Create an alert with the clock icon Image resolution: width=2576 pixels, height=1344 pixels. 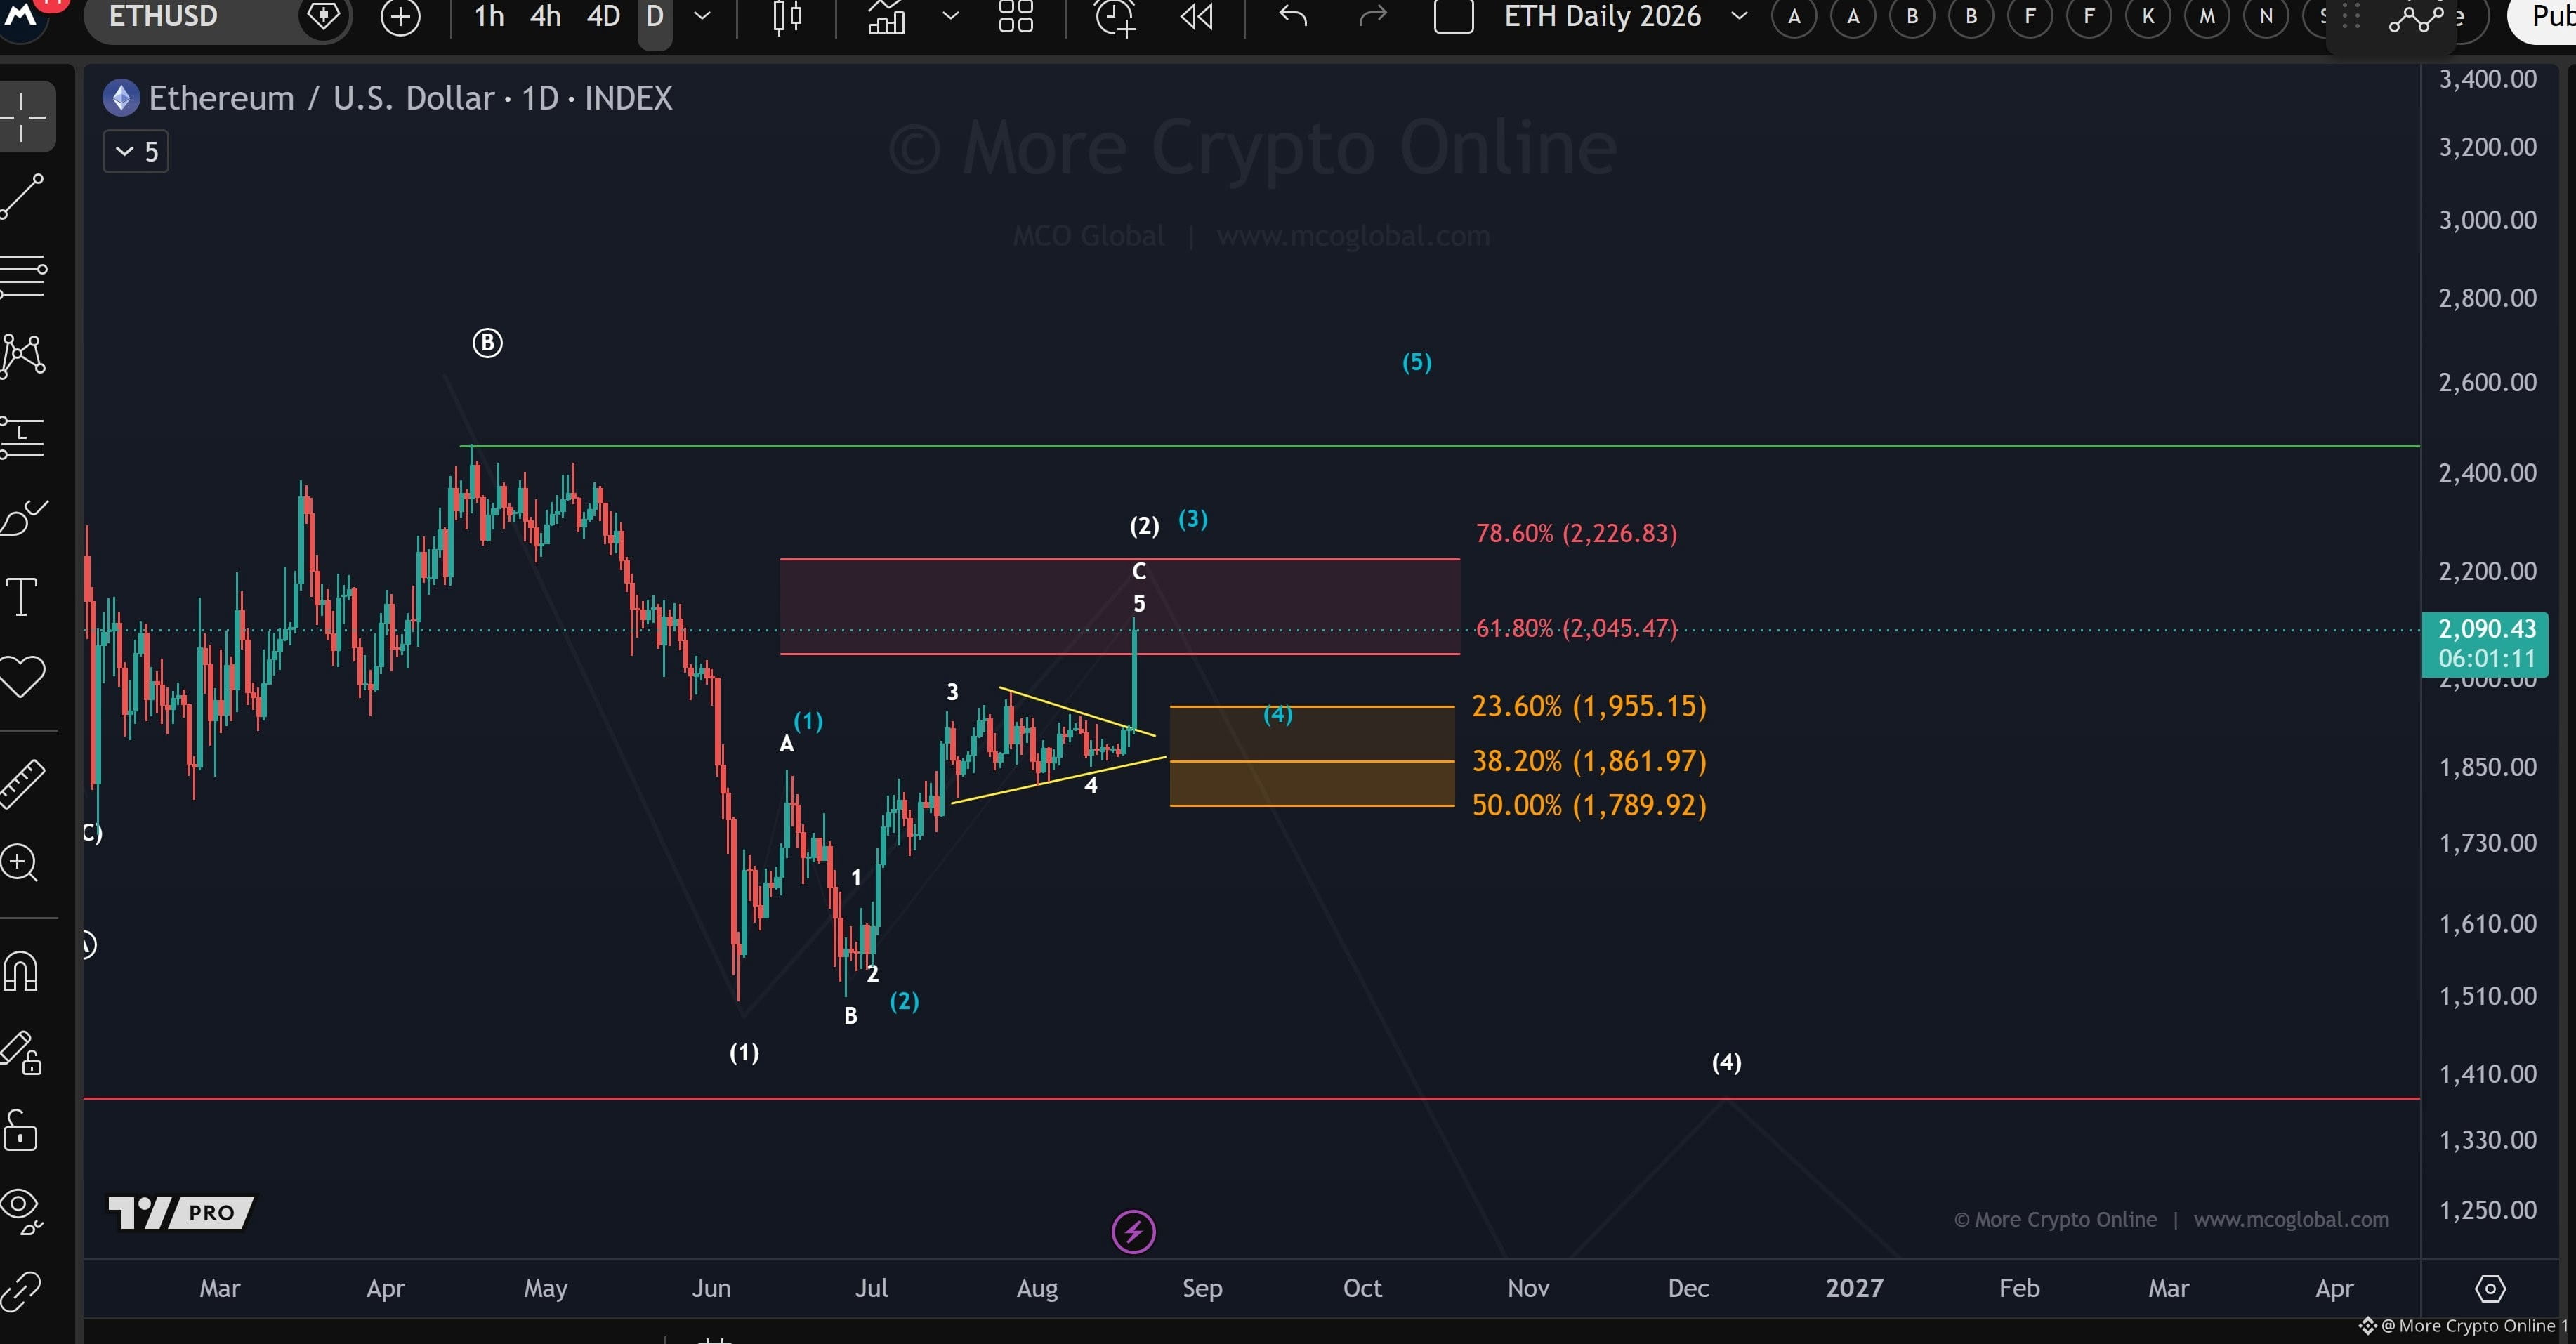tap(1115, 17)
